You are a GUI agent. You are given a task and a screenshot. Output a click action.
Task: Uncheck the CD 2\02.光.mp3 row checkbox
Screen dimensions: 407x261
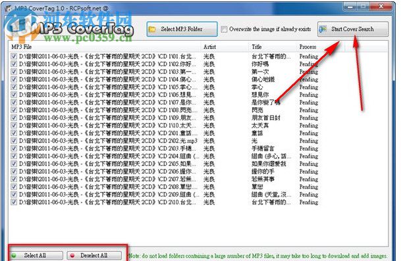pos(14,141)
